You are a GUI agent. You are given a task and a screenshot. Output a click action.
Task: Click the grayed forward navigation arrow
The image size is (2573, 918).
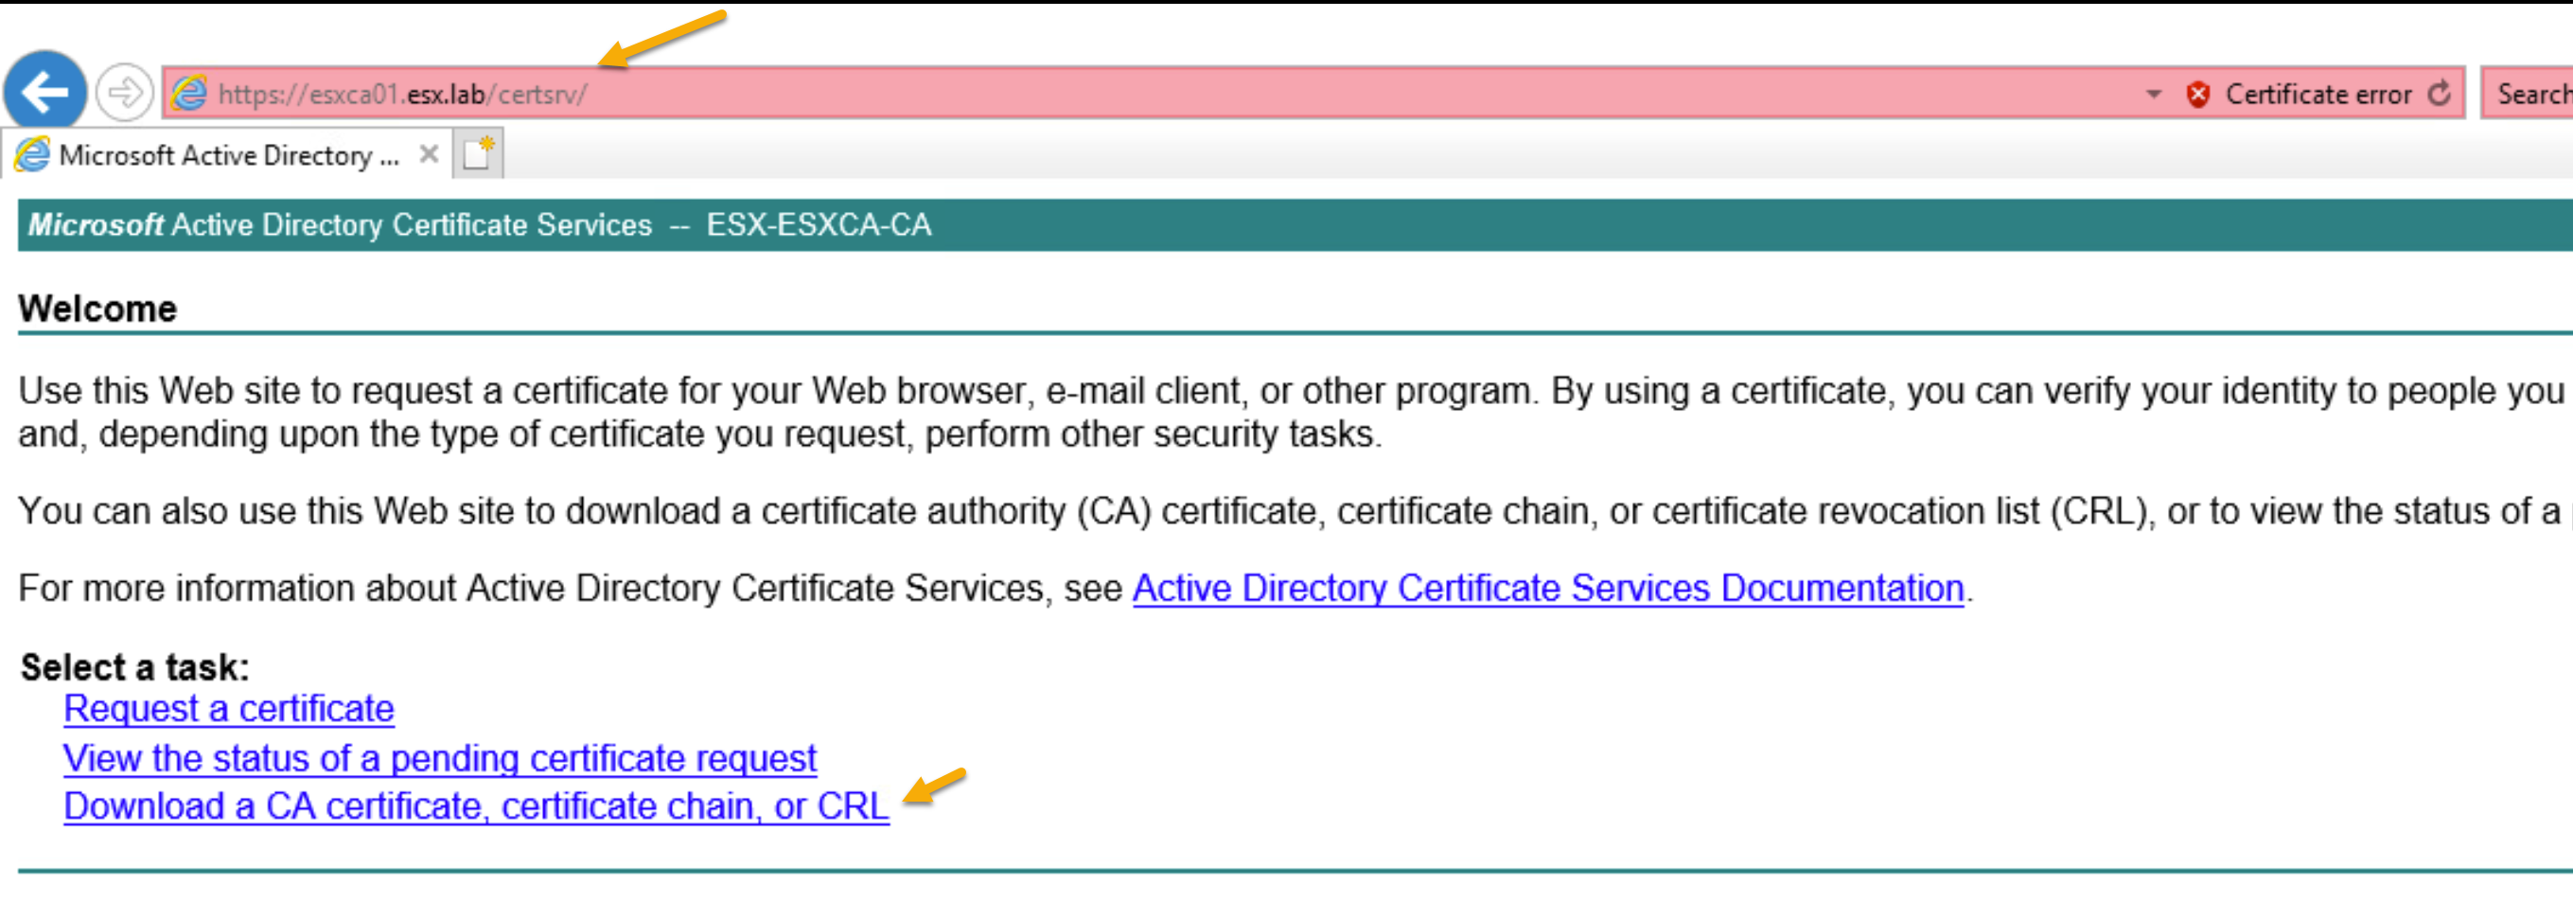point(125,93)
